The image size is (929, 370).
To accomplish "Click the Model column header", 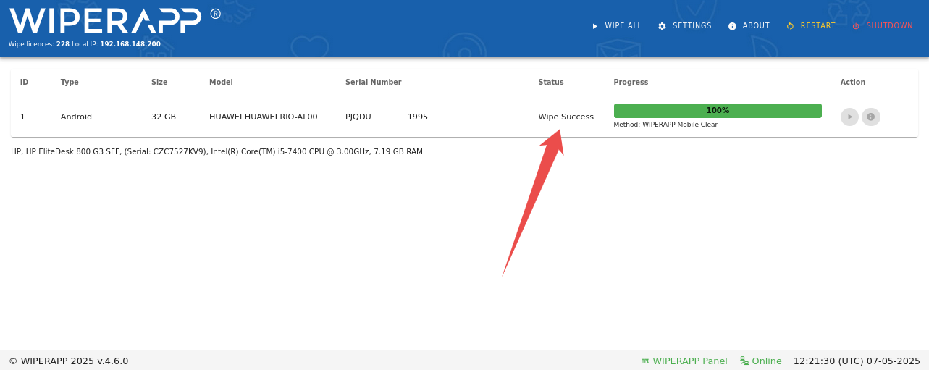I will 221,83.
